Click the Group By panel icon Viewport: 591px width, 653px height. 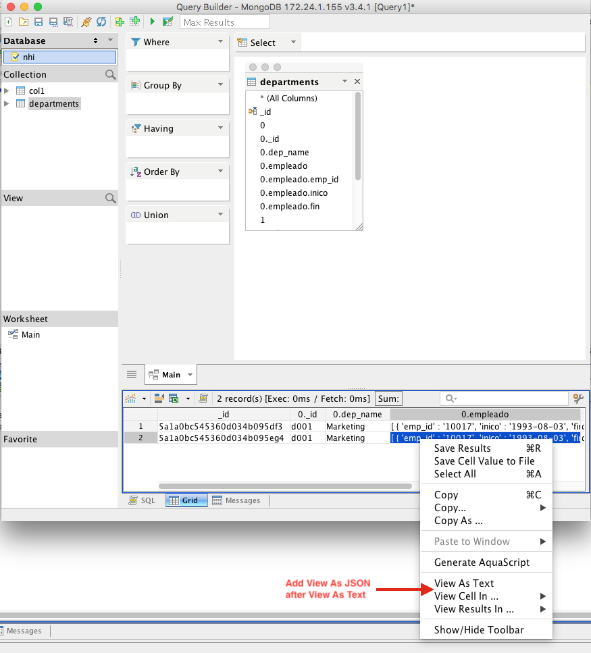tap(135, 85)
